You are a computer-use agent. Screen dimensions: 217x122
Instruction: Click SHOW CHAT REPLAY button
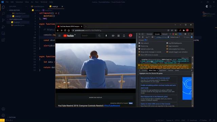click(96, 98)
